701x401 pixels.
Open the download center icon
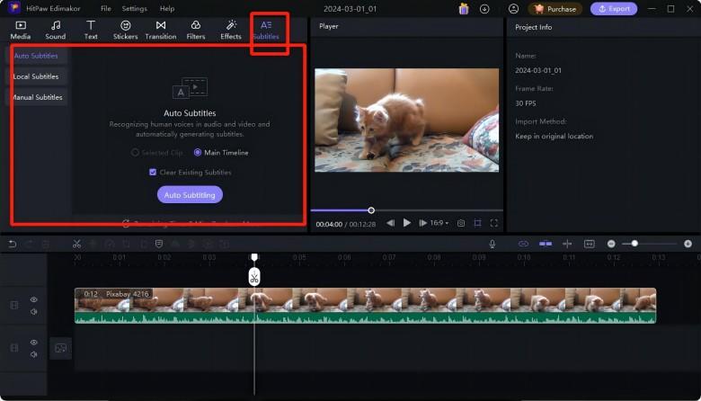484,8
